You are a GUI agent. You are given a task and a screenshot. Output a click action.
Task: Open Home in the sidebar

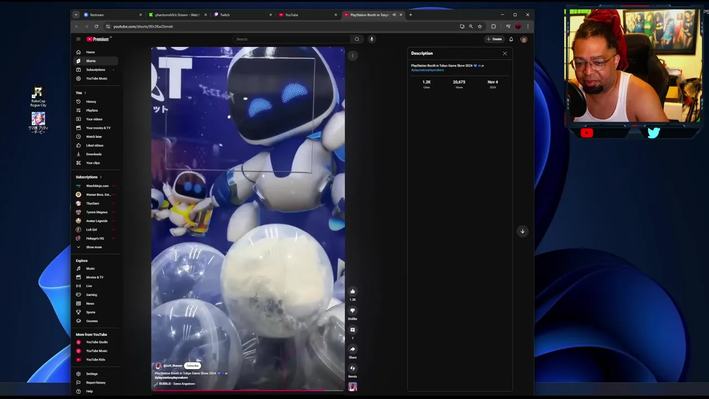(x=95, y=52)
